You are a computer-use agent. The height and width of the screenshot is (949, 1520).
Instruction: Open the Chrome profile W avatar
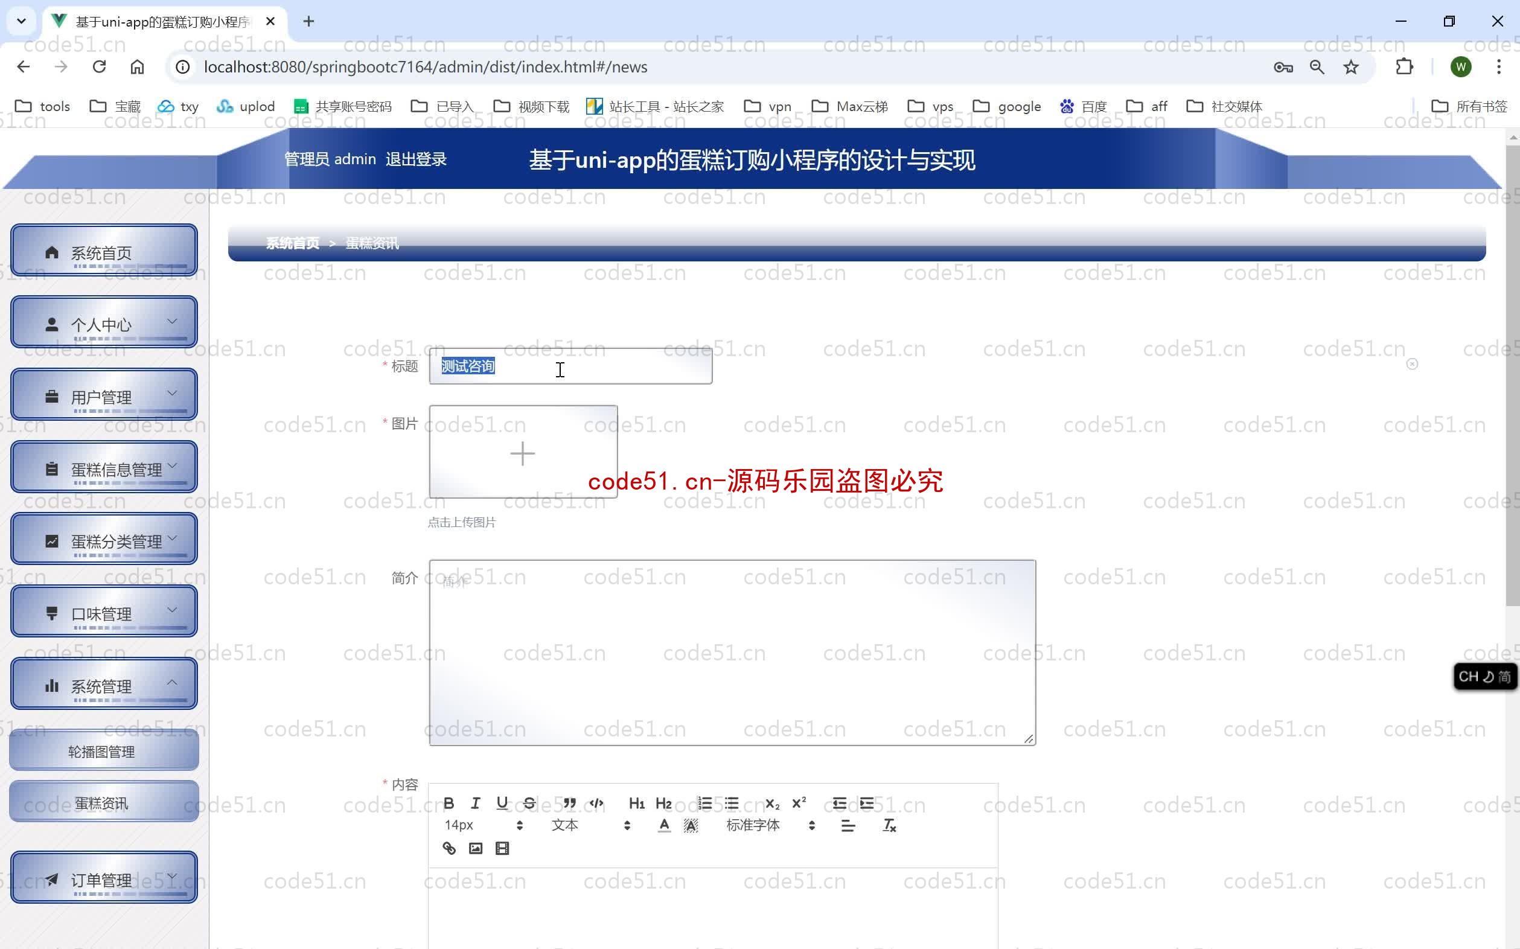(x=1461, y=66)
